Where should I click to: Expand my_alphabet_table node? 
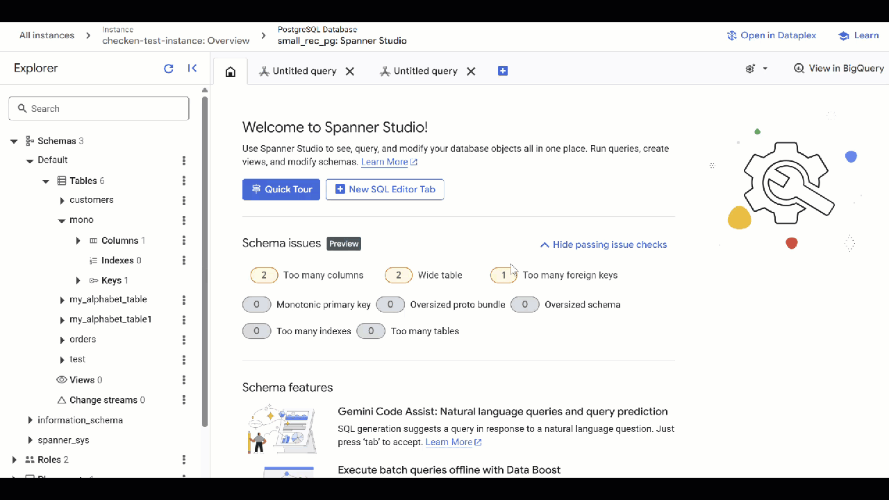(63, 301)
